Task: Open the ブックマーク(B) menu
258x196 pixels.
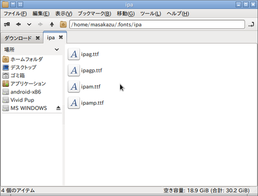Action: (95, 13)
